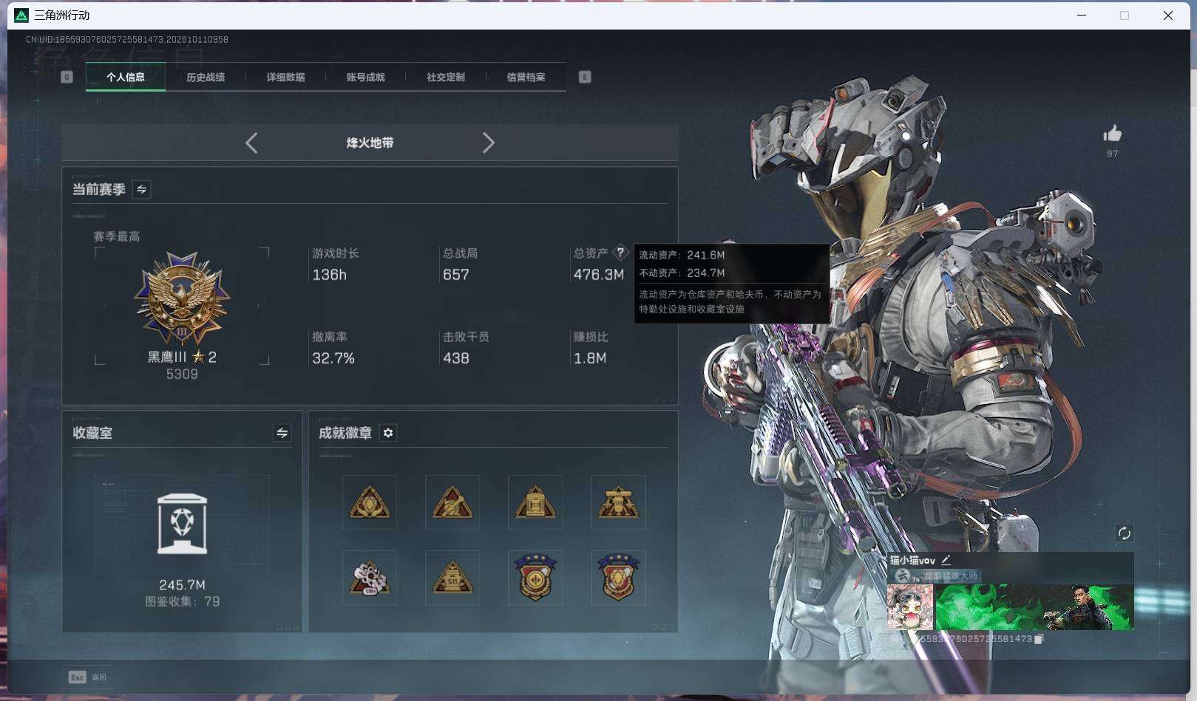The height and width of the screenshot is (701, 1197).
Task: Select the fourth top-row achievement badge
Action: (618, 502)
